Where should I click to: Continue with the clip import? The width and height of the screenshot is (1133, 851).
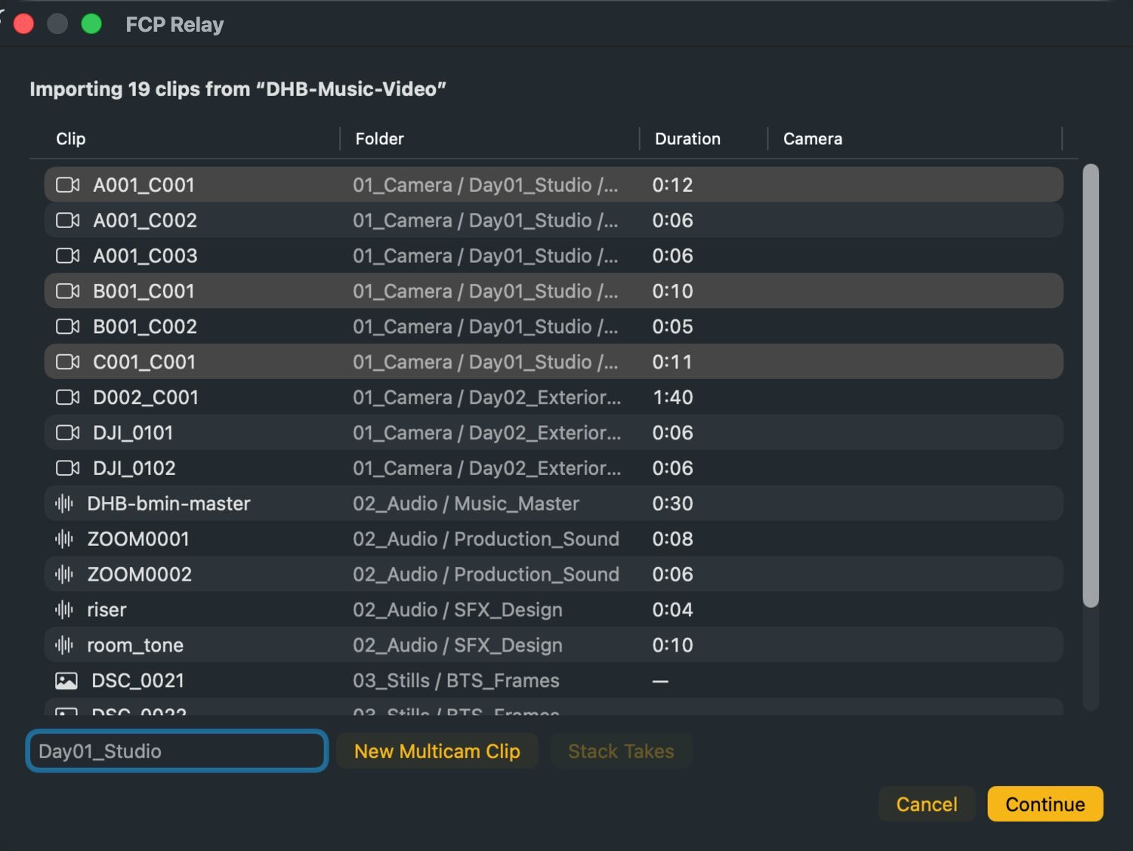1045,804
